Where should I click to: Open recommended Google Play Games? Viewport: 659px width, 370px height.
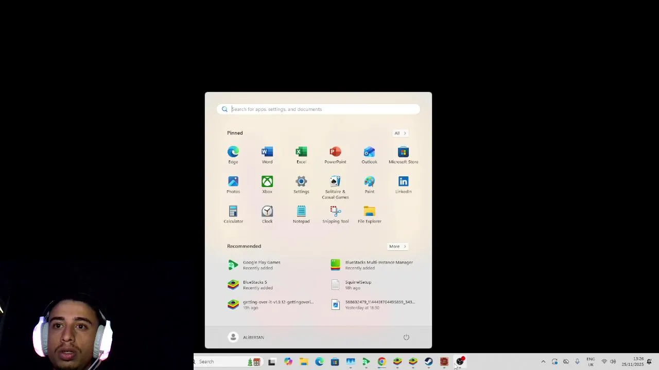click(x=255, y=265)
